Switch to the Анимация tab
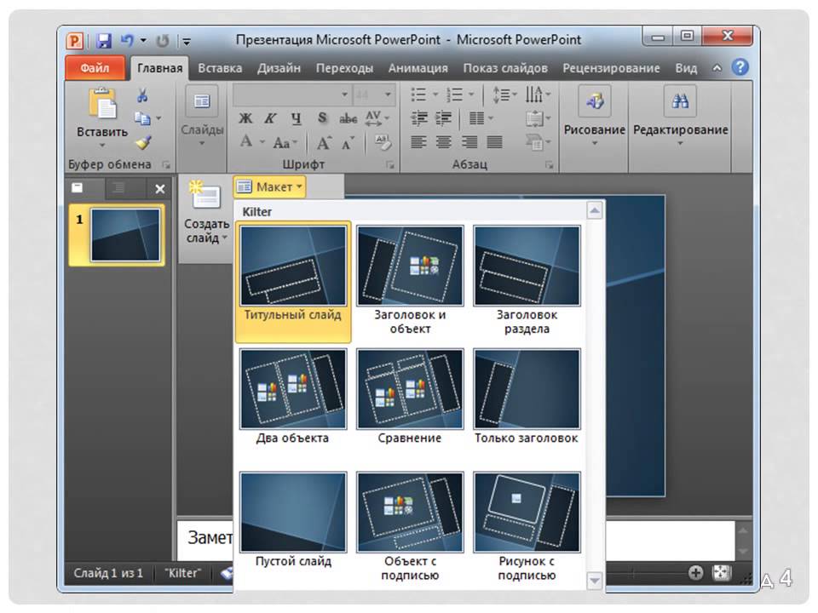The image size is (818, 613). point(418,68)
